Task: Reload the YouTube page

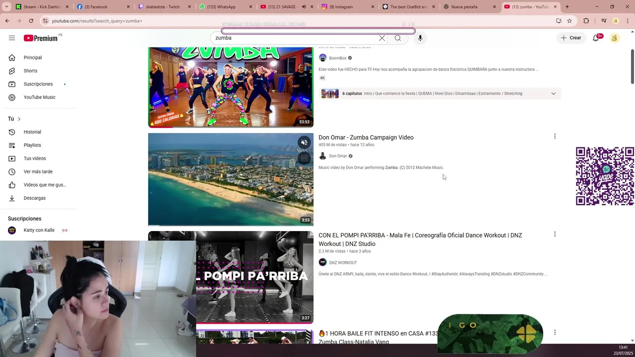Action: click(31, 21)
